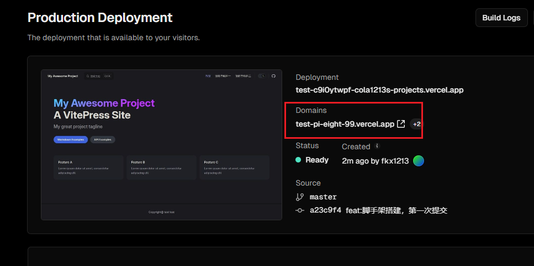Click the Source label

pos(308,183)
